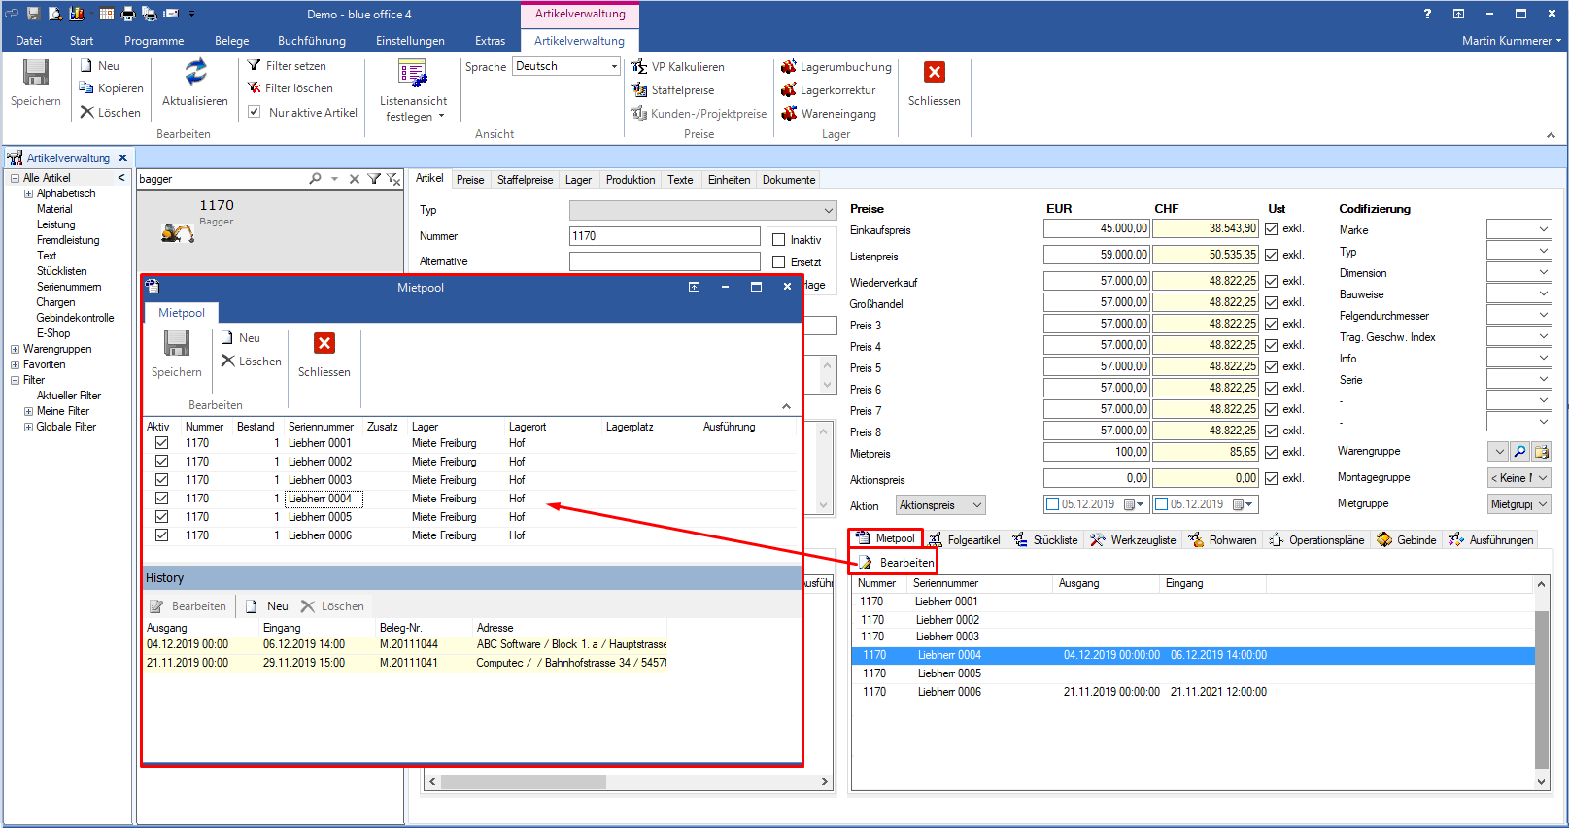Click red Schliessen icon in Mietpool window
This screenshot has width=1569, height=828.
tap(324, 344)
